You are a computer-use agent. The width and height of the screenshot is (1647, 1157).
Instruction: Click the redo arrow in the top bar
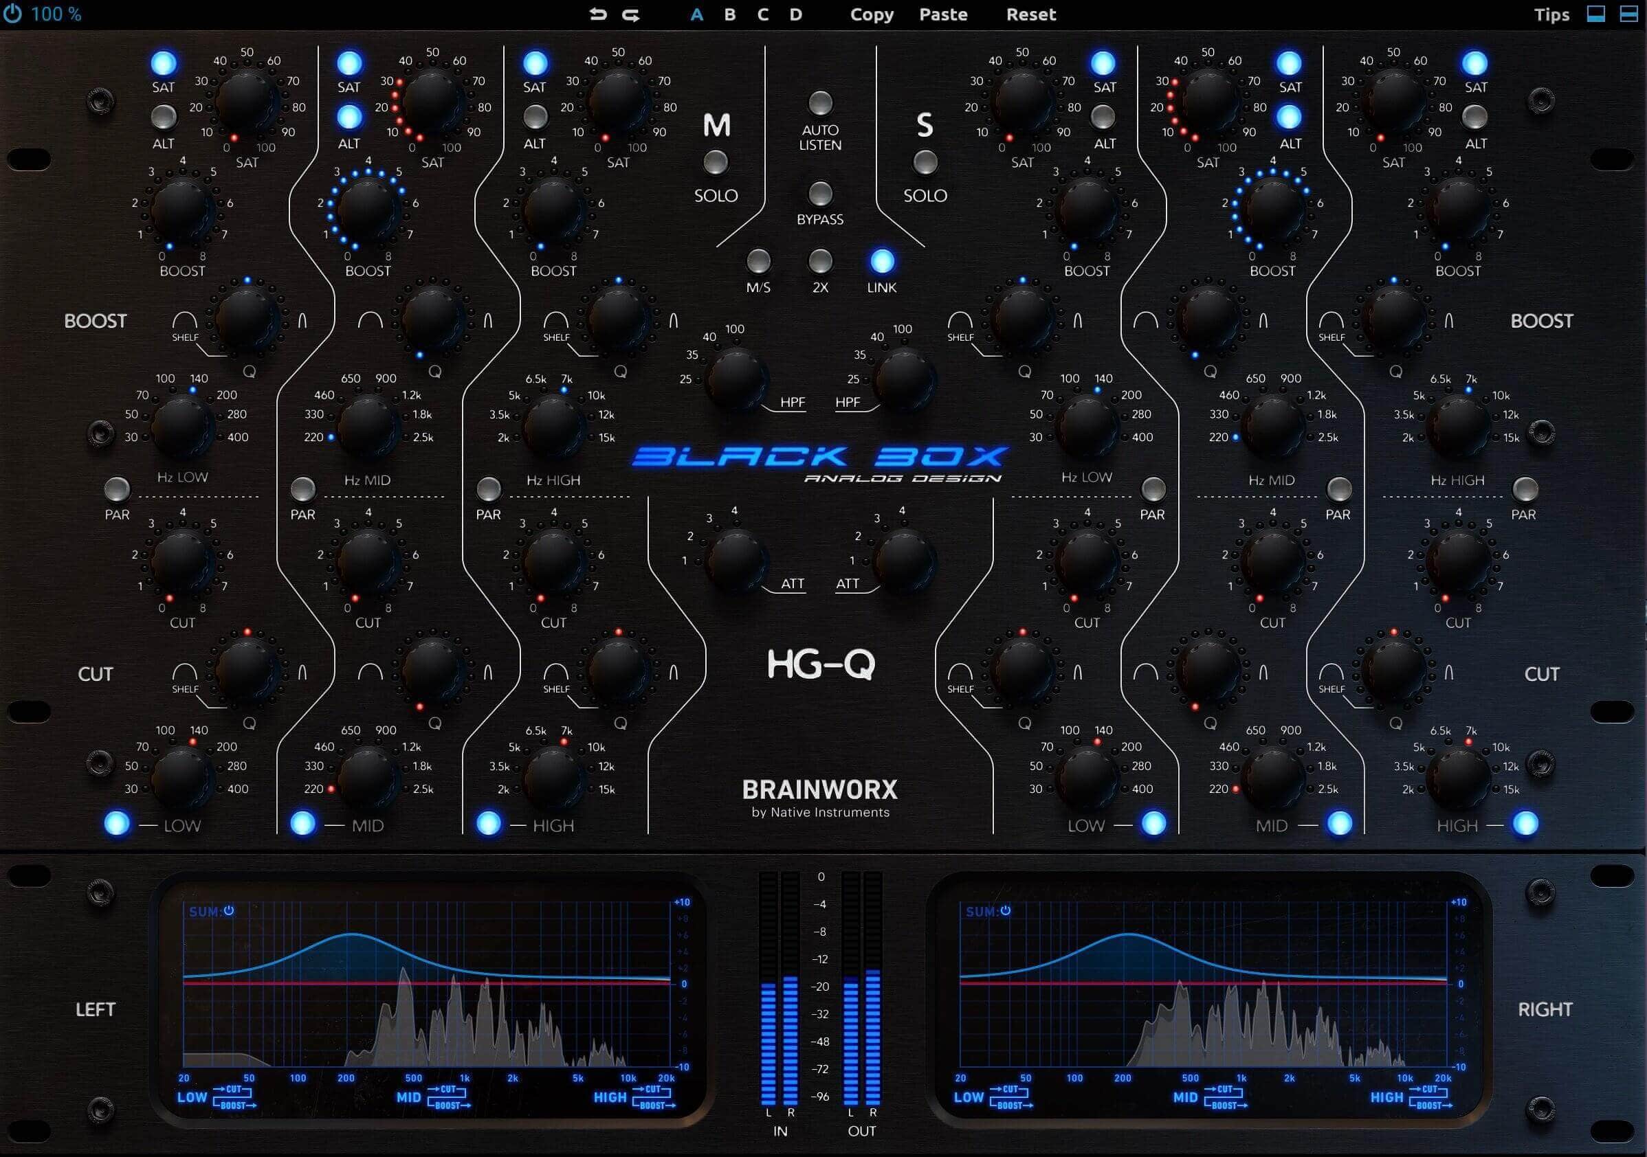coord(630,14)
